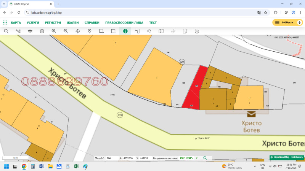Open the ПРАВОСПОСОБНИ ЛИЦА menu
The height and width of the screenshot is (171, 305).
tap(124, 22)
